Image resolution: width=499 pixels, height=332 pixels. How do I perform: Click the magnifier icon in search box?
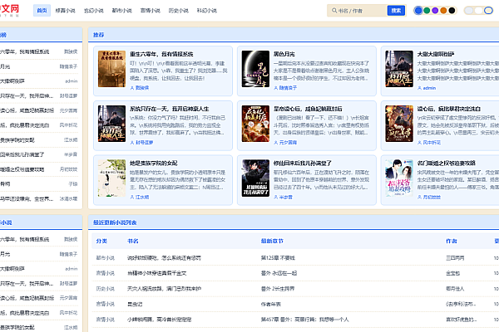click(x=334, y=11)
